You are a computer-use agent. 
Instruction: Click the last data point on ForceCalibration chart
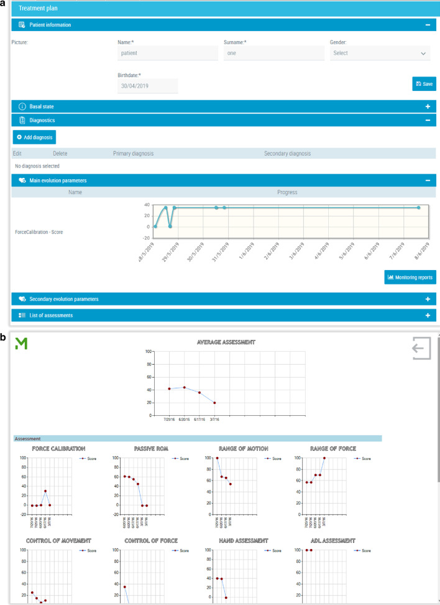pyautogui.click(x=418, y=208)
